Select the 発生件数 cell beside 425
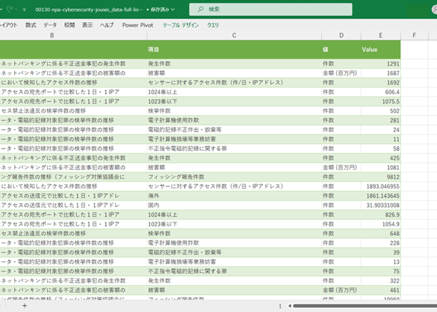 pyautogui.click(x=234, y=158)
